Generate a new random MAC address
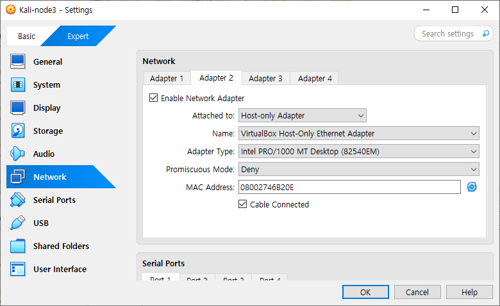500x306 pixels. pyautogui.click(x=472, y=187)
